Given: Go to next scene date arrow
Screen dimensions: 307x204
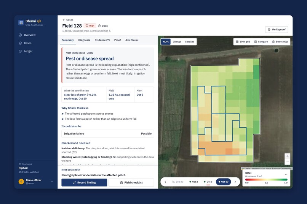Looking at the screenshot, I should [x=235, y=182].
